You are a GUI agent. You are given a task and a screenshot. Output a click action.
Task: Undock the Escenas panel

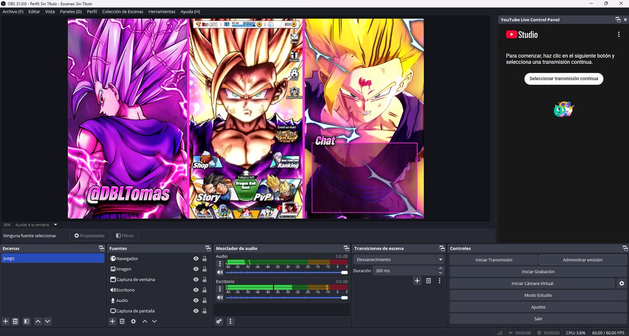pos(101,248)
